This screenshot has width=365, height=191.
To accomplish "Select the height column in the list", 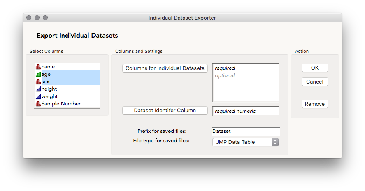I will click(67, 89).
